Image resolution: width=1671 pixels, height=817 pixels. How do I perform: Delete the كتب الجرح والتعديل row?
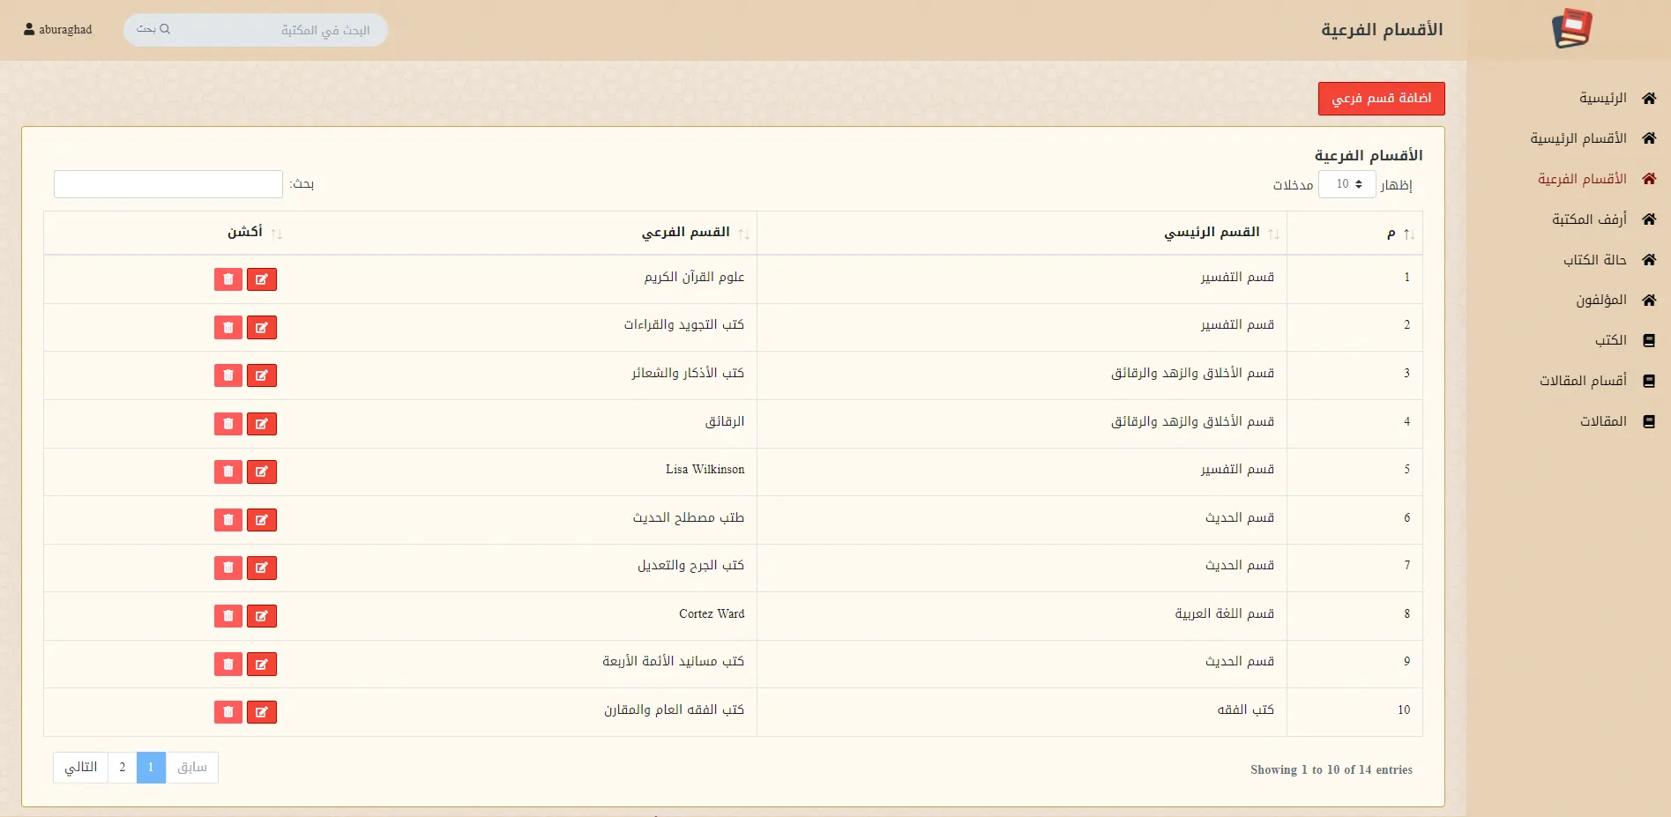pos(228,568)
